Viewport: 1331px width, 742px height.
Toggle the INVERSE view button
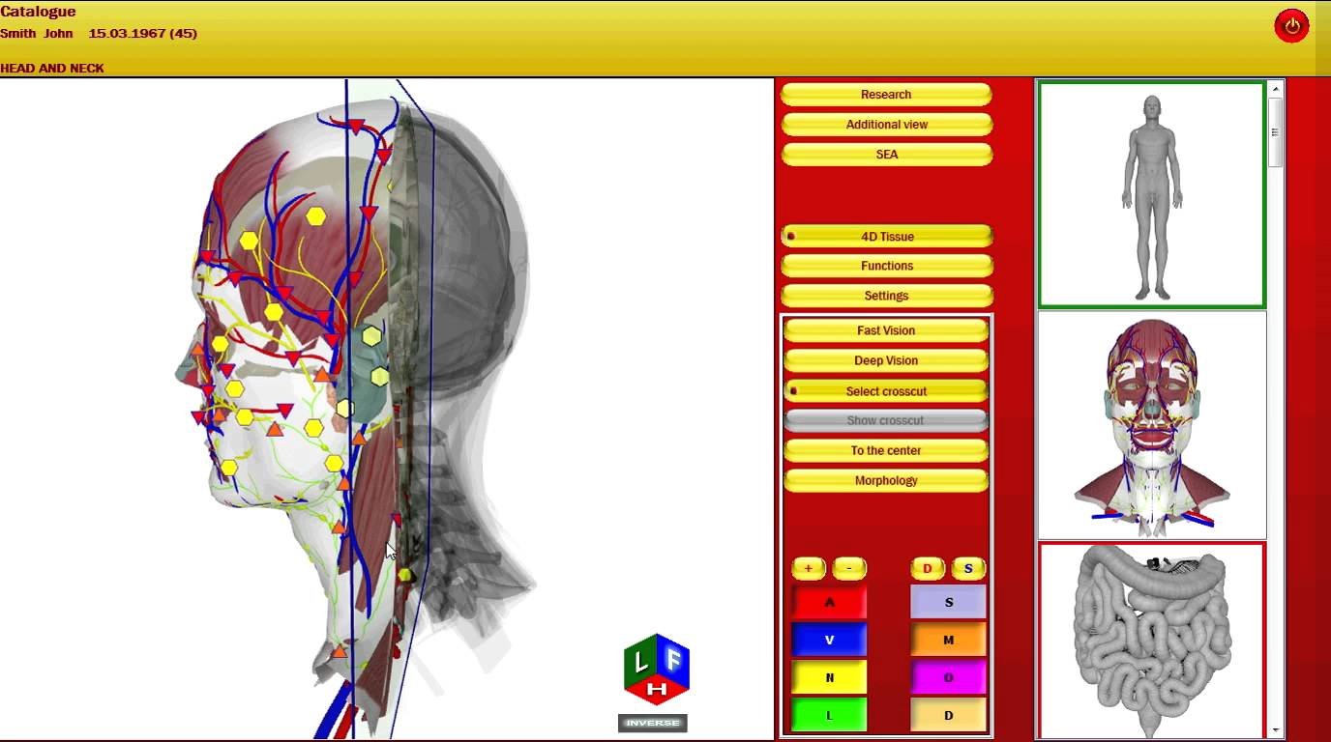(653, 723)
